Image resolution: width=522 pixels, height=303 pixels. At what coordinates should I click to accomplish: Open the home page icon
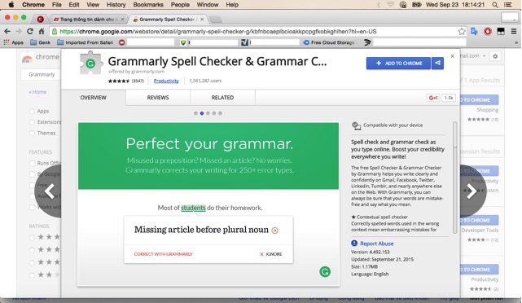[42, 31]
